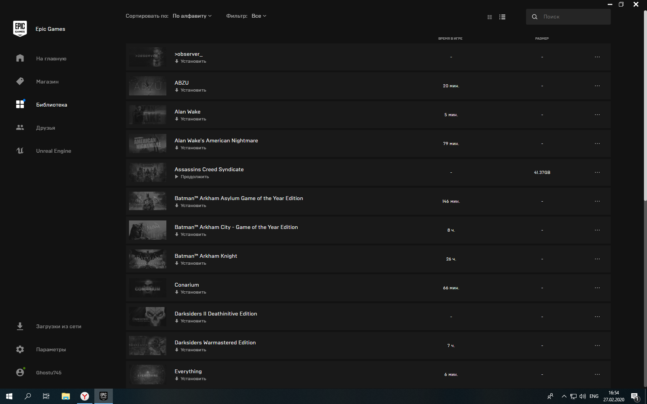Screen dimensions: 647x404
Task: Click the 41.37GB size value
Action: [x=542, y=172]
